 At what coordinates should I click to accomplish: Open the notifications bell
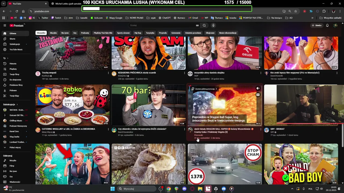click(327, 25)
